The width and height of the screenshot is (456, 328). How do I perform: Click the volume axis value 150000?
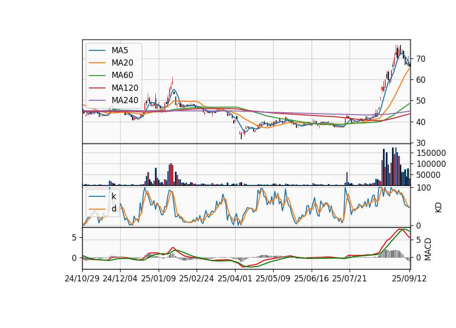point(431,153)
